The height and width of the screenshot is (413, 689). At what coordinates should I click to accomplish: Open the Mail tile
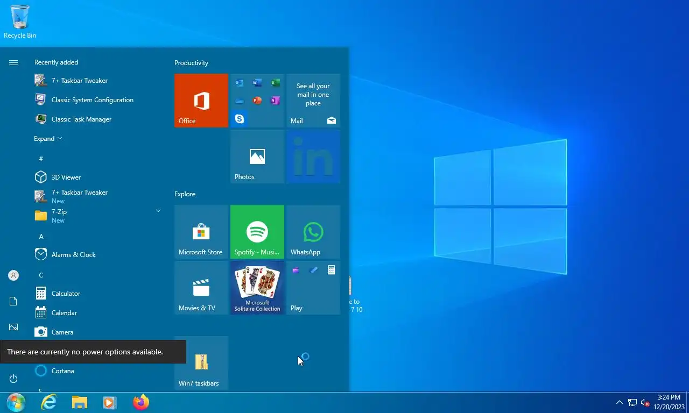click(313, 101)
